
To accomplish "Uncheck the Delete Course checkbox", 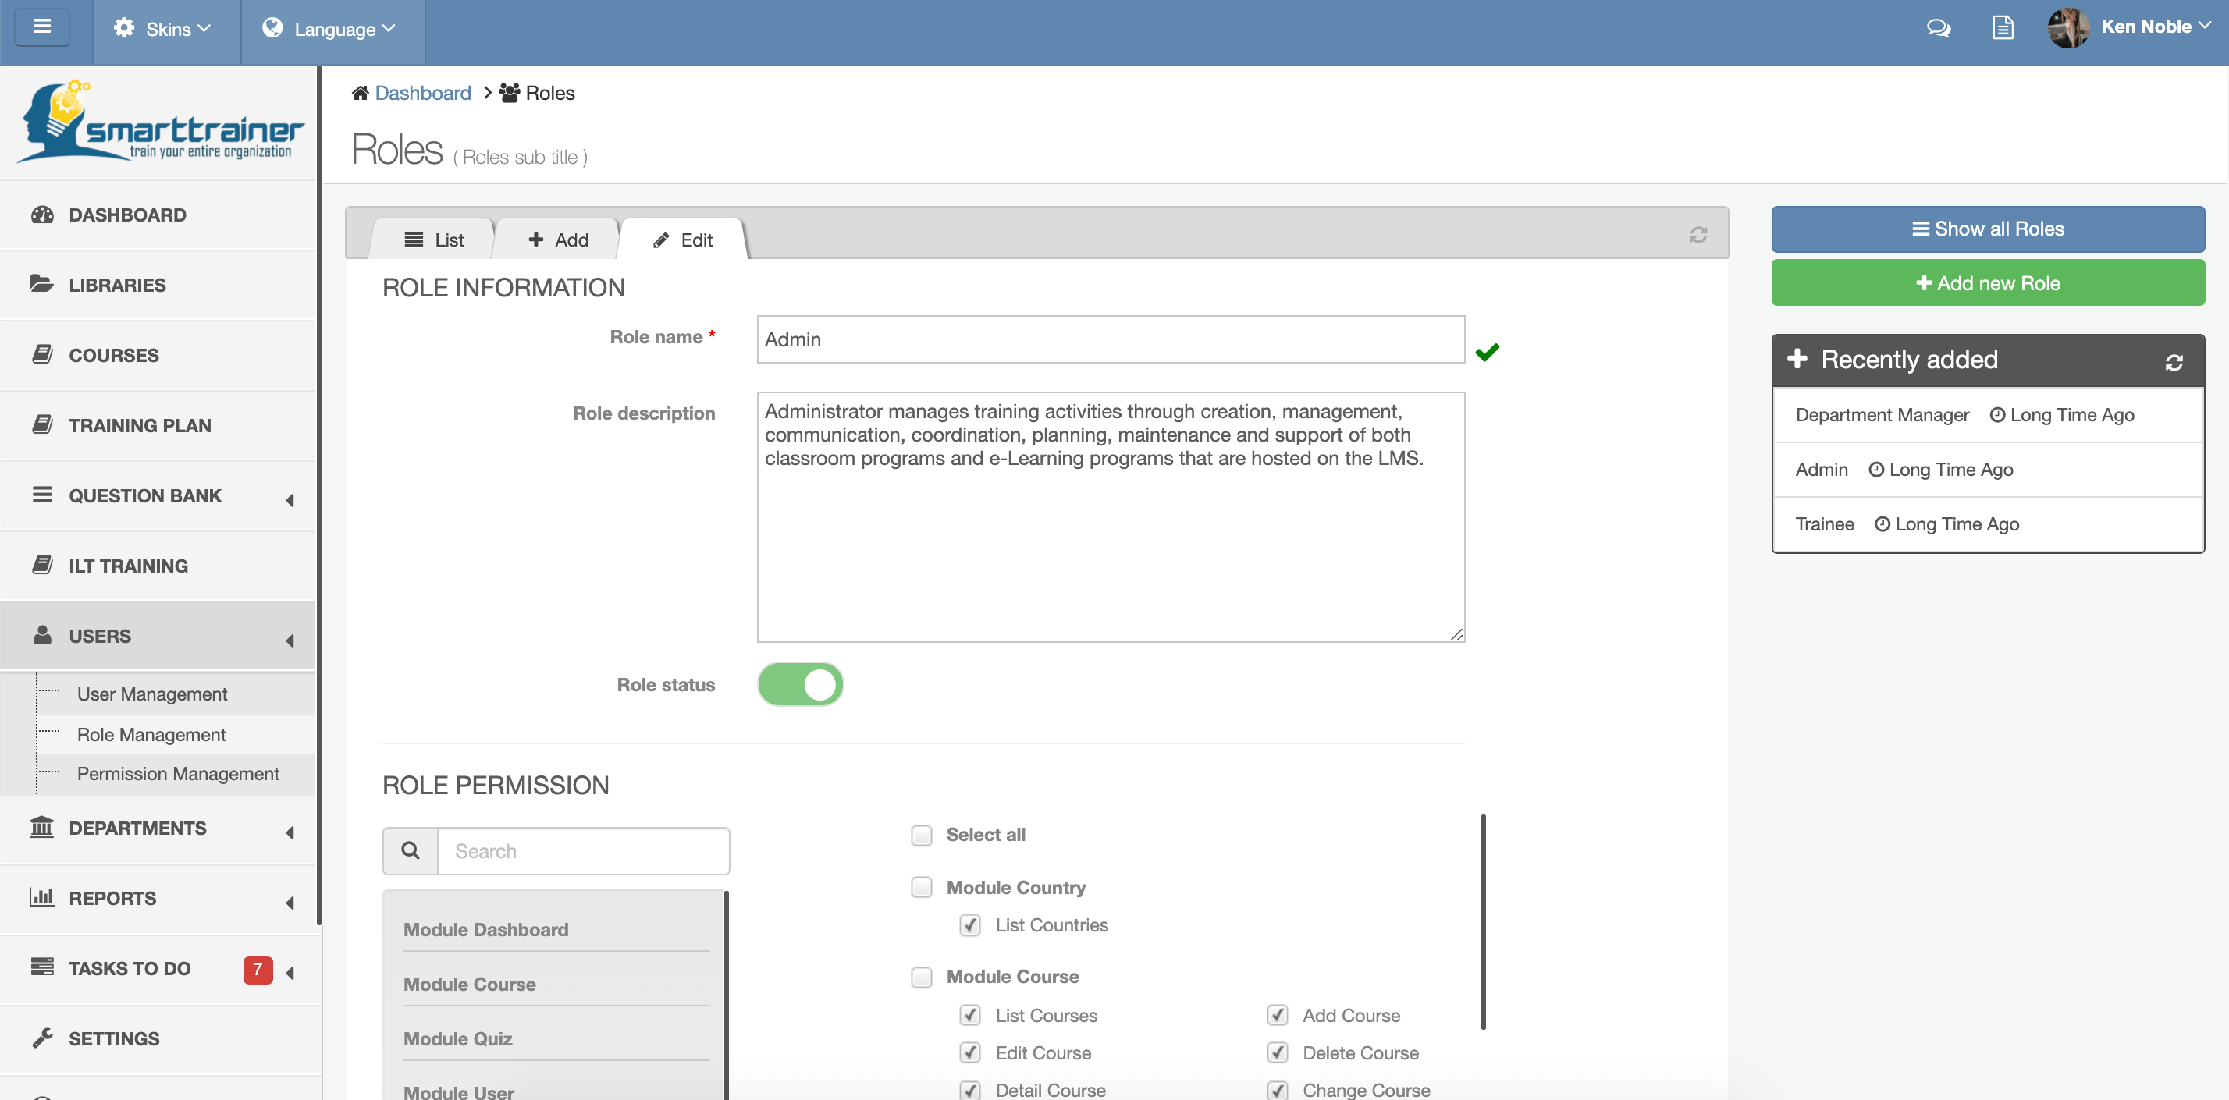I will pos(1277,1052).
